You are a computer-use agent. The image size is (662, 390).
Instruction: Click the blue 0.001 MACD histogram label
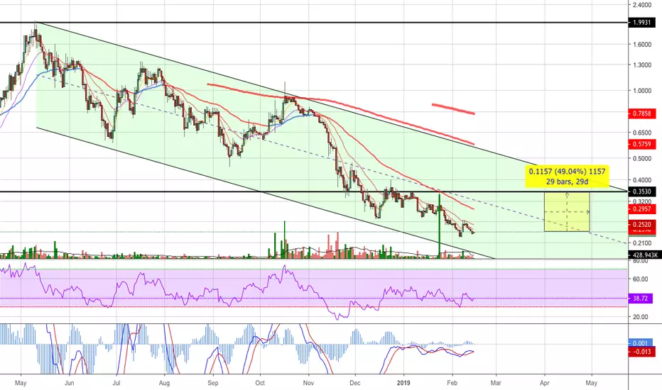click(x=640, y=343)
